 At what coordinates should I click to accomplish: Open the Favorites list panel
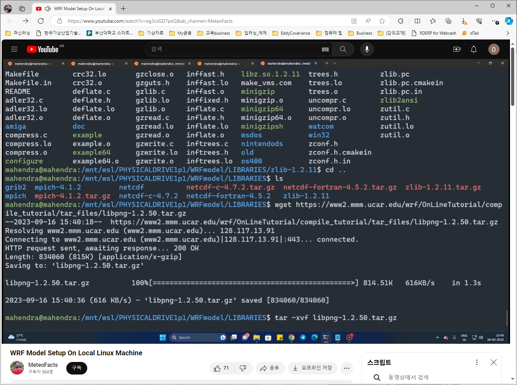(433, 21)
